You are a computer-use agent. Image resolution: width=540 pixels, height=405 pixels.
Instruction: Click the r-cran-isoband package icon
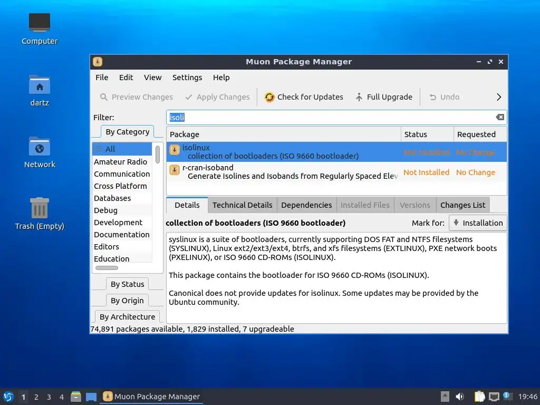174,170
